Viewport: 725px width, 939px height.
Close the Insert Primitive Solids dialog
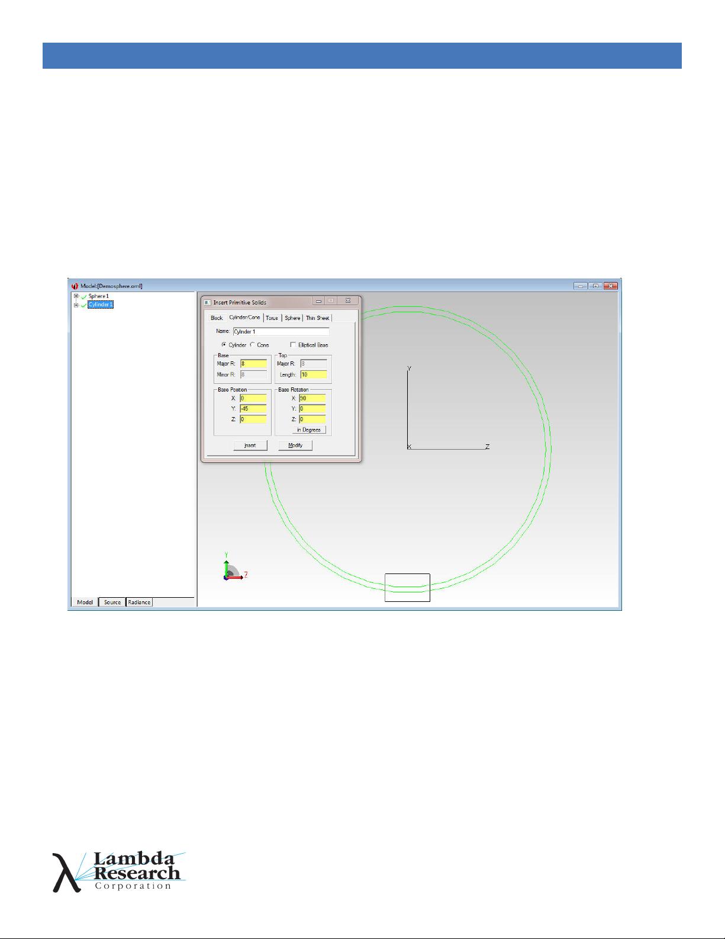tap(348, 302)
